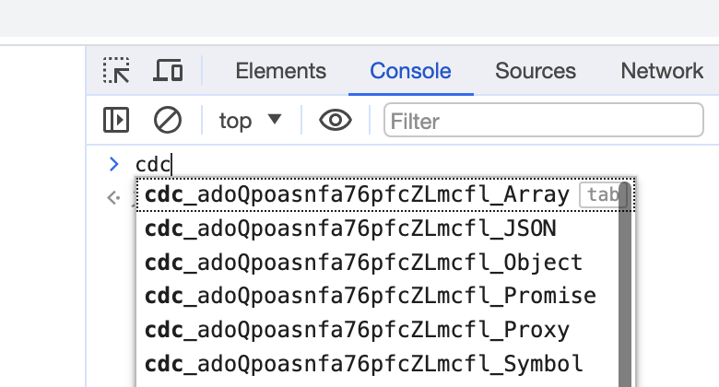Pick the cdc_adoQpoasnfa76pfcZLmcfl_Object suggestion
The width and height of the screenshot is (719, 387).
click(x=363, y=263)
